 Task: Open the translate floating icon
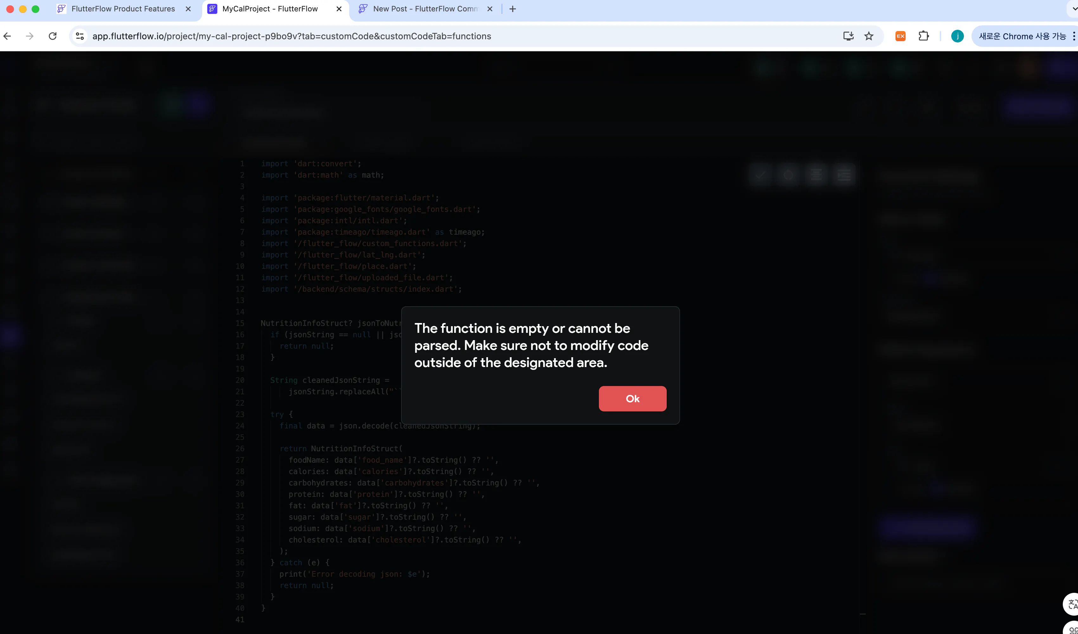tap(1072, 604)
